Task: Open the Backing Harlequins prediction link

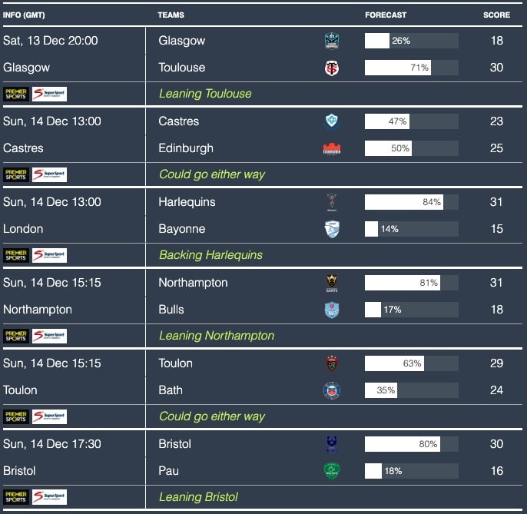Action: tap(210, 255)
